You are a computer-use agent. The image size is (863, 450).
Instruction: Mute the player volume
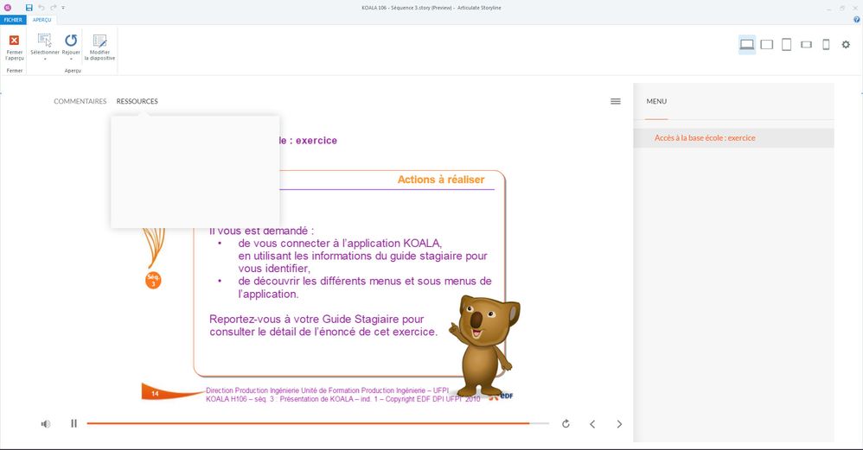(46, 423)
